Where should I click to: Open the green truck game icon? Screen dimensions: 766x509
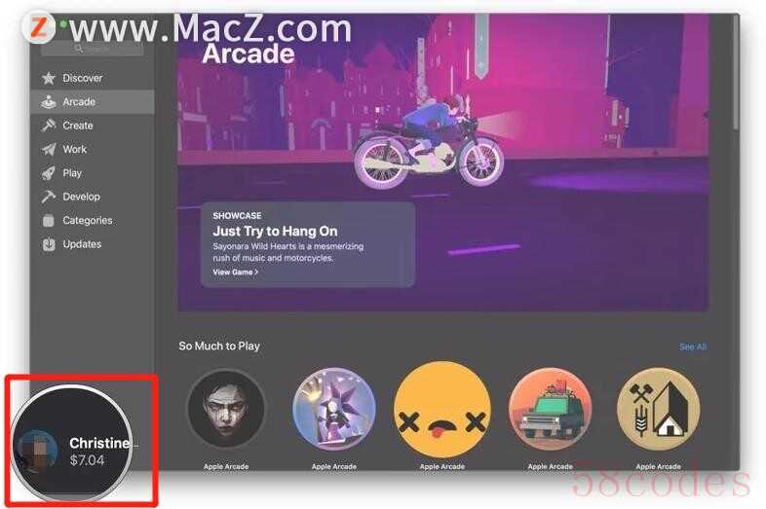[550, 409]
